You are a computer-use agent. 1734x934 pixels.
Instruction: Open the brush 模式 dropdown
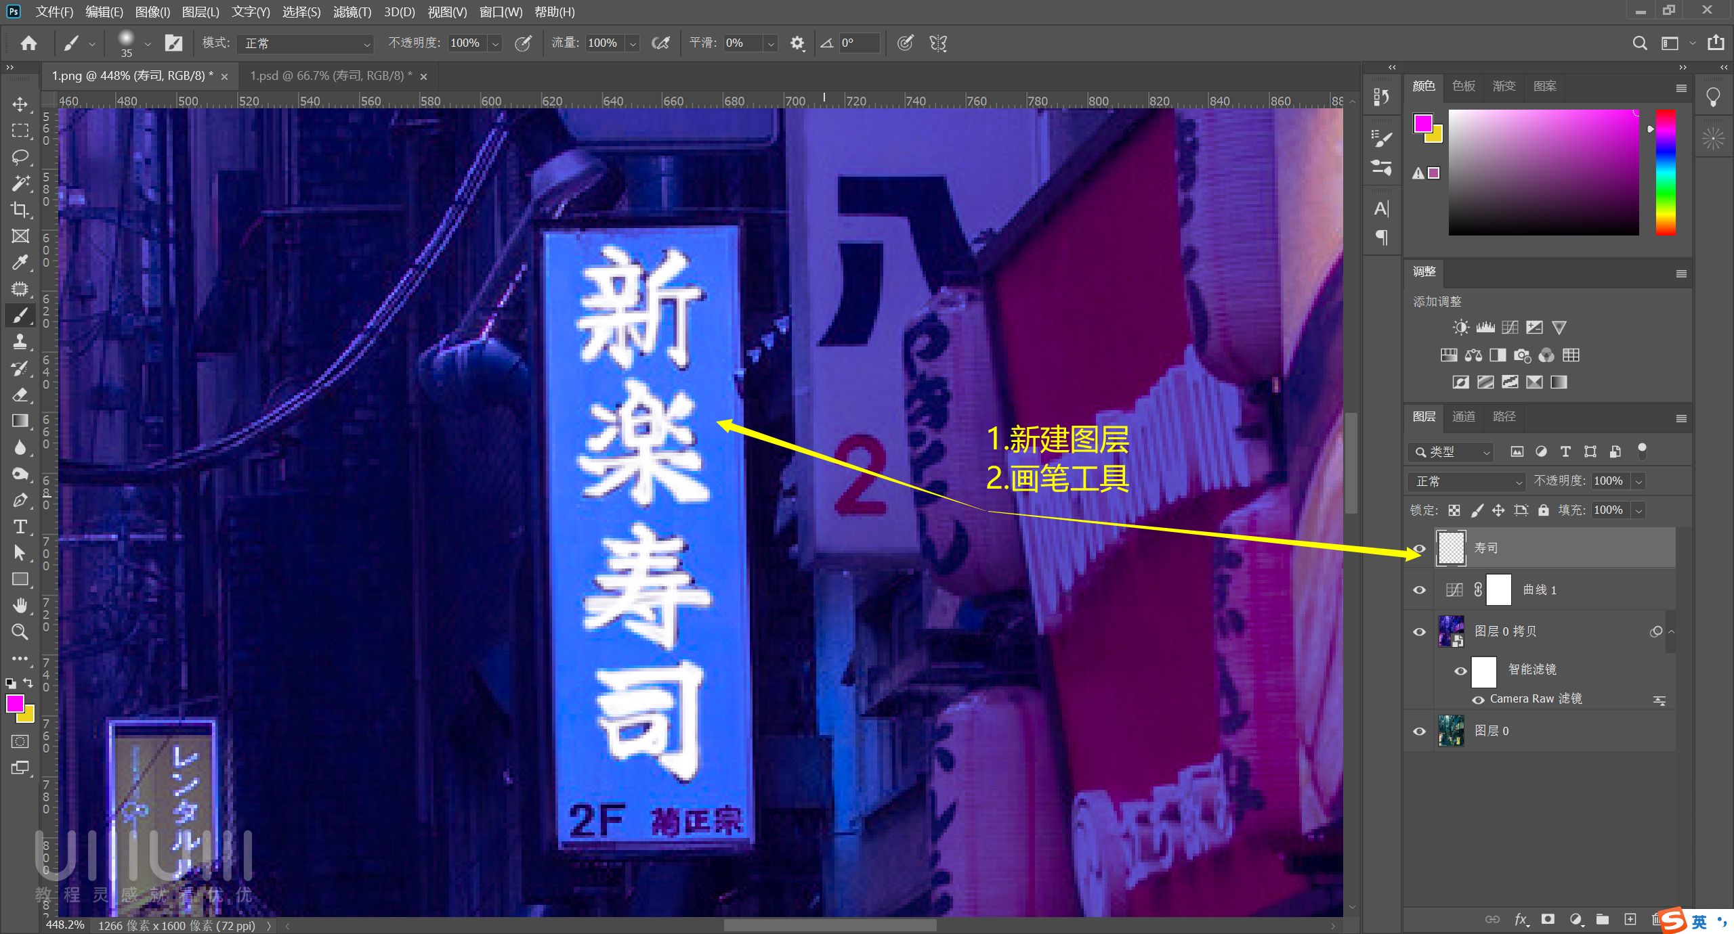tap(305, 43)
